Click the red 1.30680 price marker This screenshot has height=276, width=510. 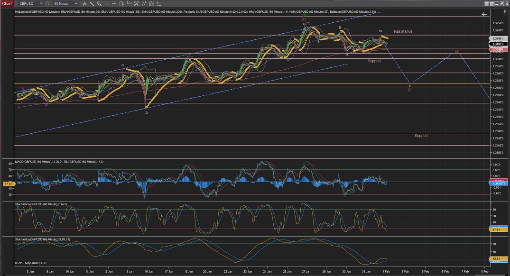pos(497,49)
